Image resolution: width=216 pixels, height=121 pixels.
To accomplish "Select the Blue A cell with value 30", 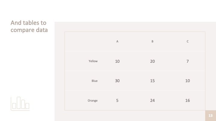I will [x=117, y=81].
